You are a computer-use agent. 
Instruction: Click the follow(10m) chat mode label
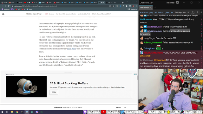[x=180, y=12]
